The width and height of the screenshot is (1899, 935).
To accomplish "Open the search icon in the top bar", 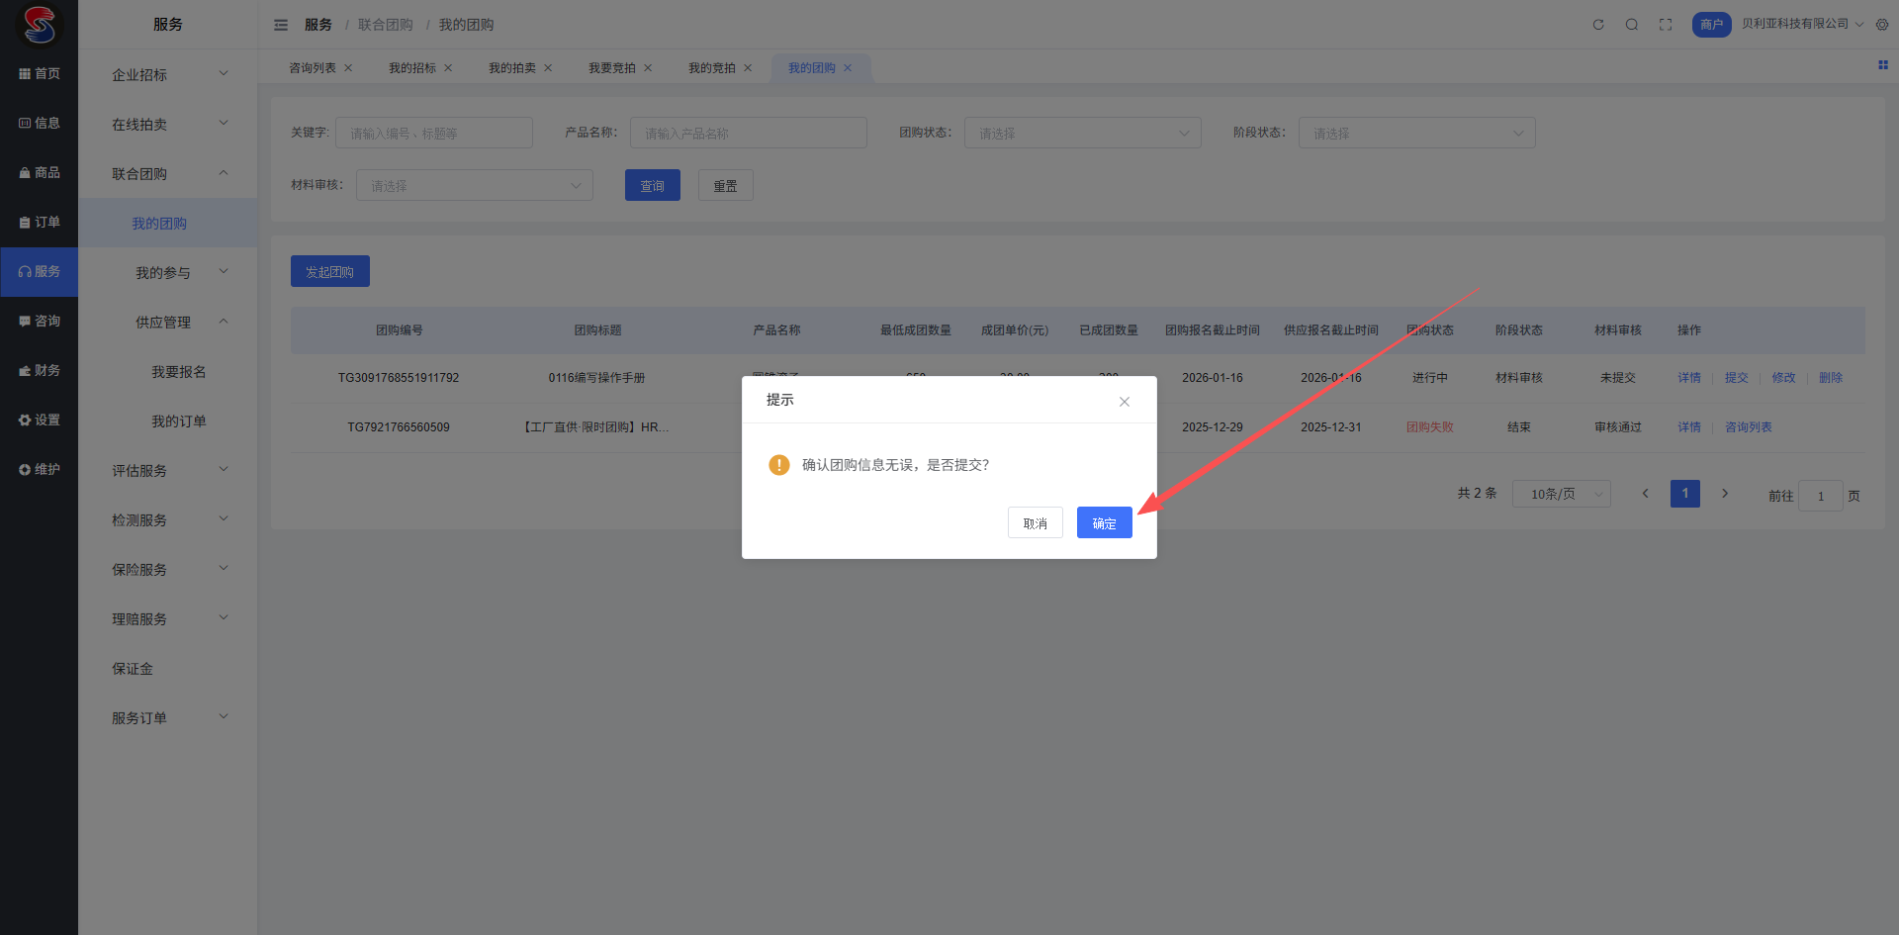I will [1632, 25].
